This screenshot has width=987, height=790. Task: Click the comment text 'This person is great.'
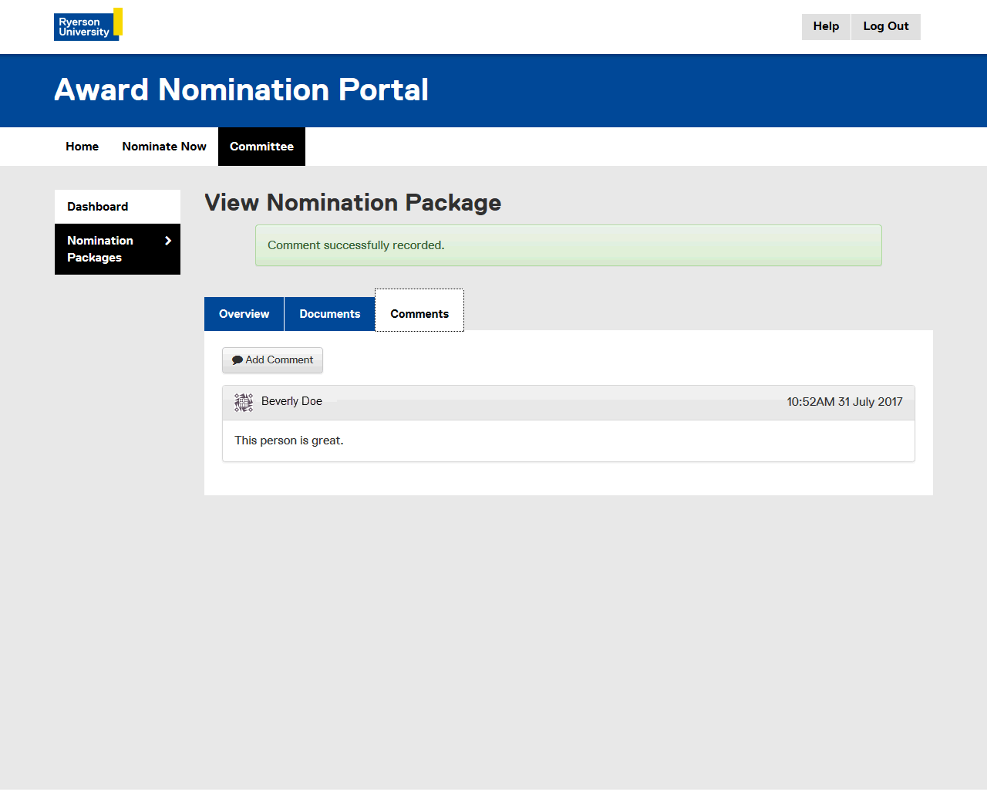[289, 441]
